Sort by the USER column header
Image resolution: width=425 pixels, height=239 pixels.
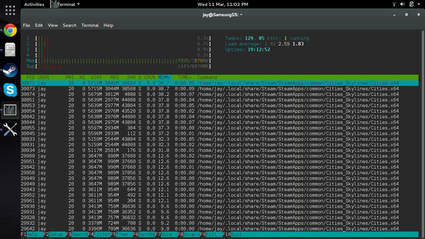click(43, 77)
